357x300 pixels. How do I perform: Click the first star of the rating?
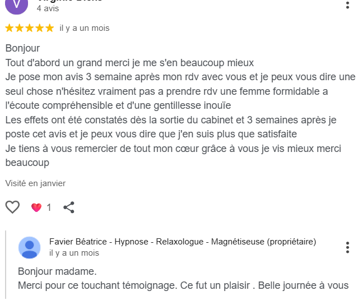[x=10, y=28]
